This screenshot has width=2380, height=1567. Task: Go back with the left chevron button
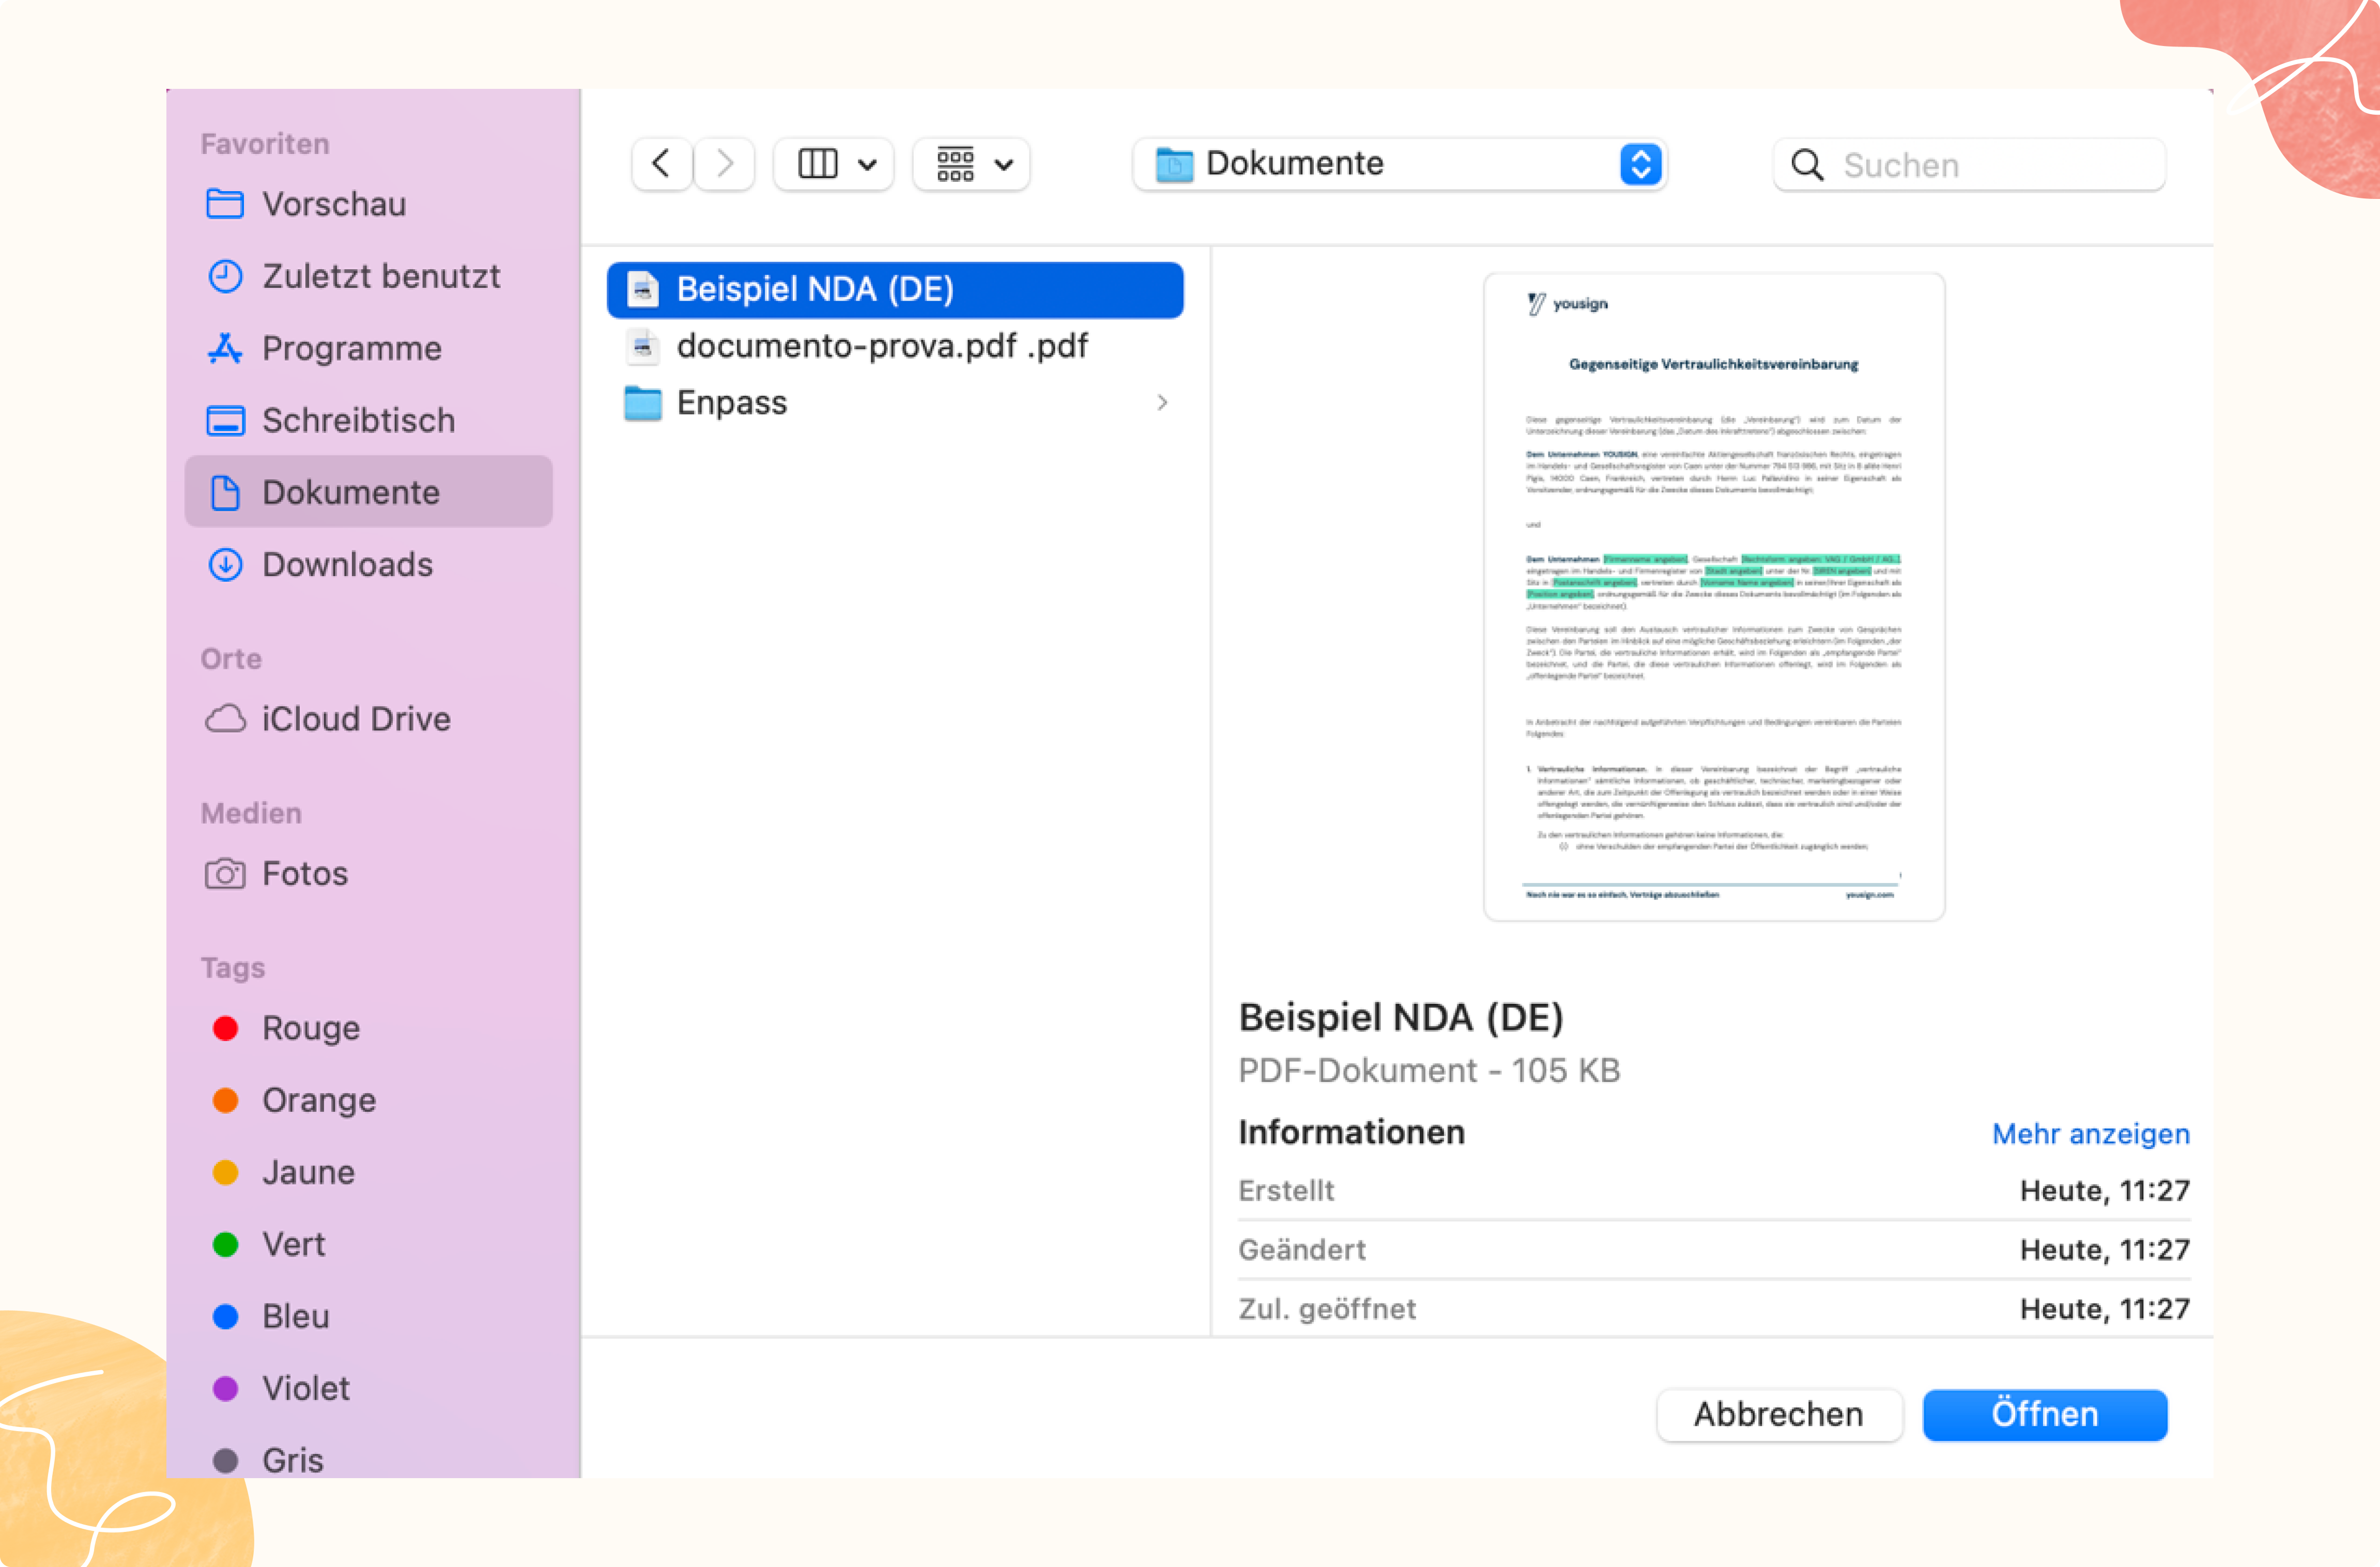(x=661, y=164)
